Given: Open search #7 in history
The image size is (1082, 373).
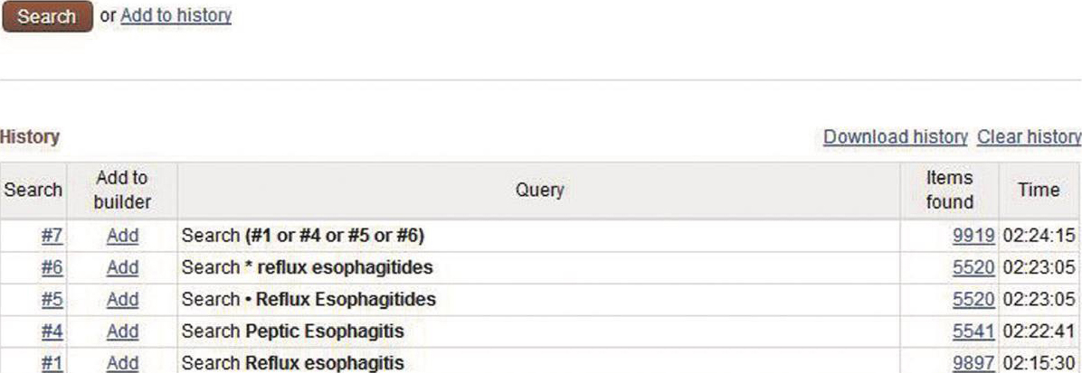Looking at the screenshot, I should (52, 237).
